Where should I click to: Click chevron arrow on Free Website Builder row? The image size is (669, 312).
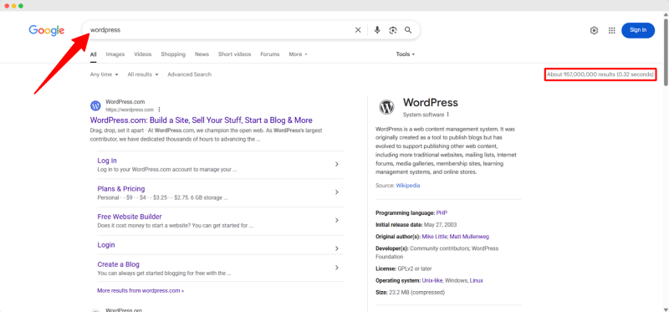(337, 220)
